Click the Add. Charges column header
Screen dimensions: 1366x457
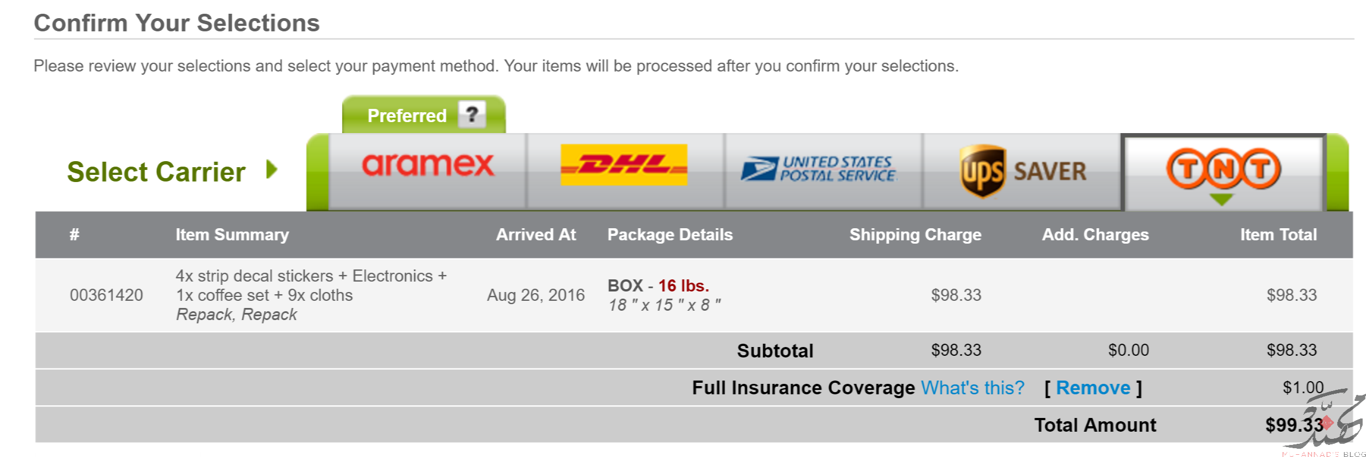tap(1095, 235)
